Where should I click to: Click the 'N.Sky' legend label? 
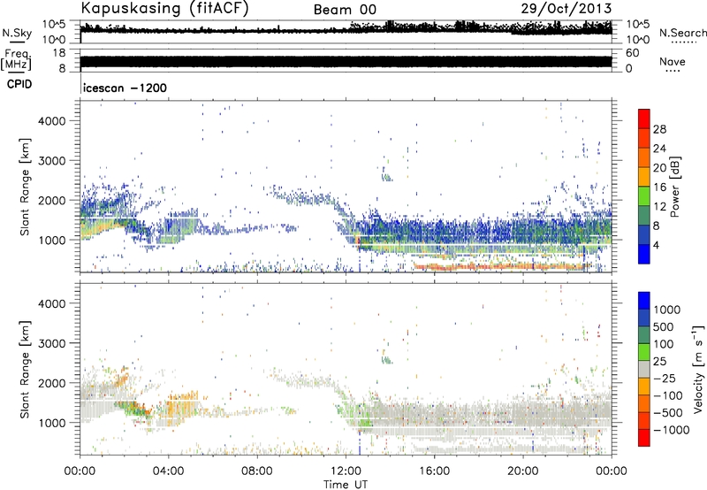17,33
